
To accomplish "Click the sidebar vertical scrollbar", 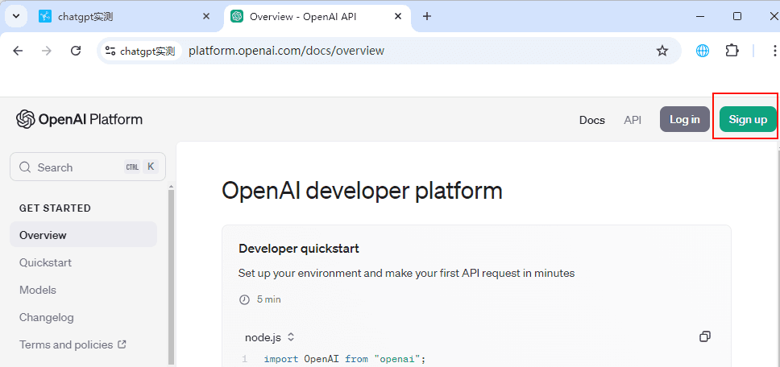I will [171, 274].
